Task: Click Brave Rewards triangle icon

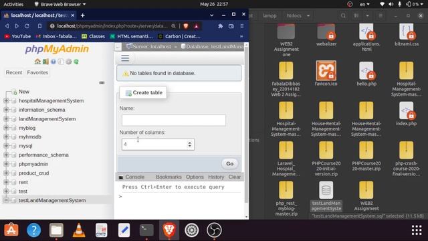Action: tap(196, 26)
